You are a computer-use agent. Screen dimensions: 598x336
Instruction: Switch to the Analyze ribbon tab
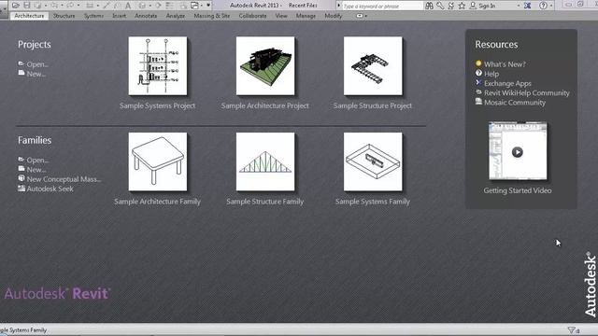point(175,16)
